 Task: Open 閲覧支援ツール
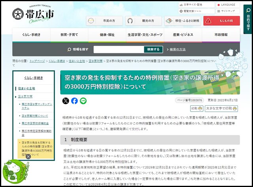click(x=196, y=11)
